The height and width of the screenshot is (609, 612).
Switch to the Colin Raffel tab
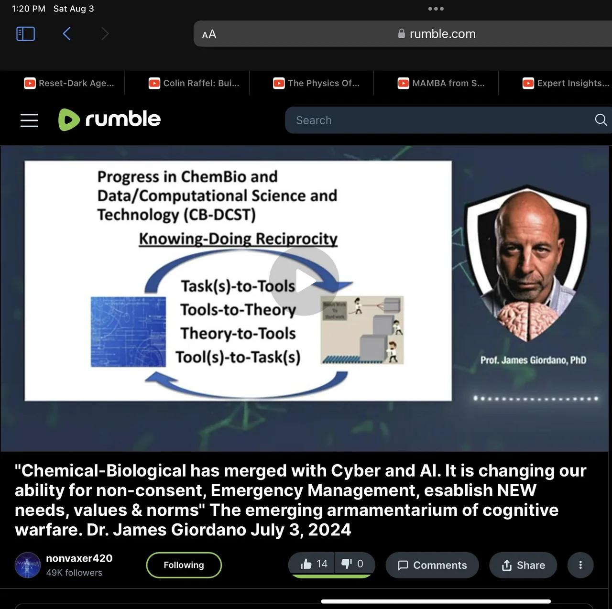194,83
